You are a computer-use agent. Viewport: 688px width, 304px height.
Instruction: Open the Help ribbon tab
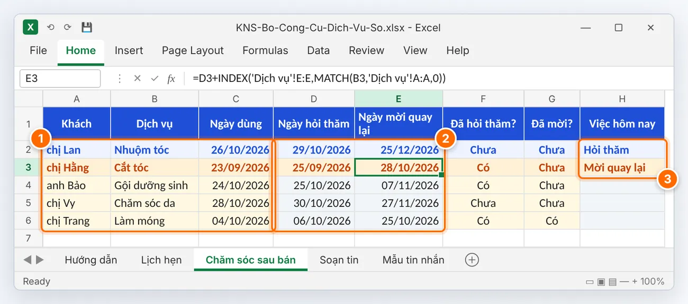click(x=458, y=51)
